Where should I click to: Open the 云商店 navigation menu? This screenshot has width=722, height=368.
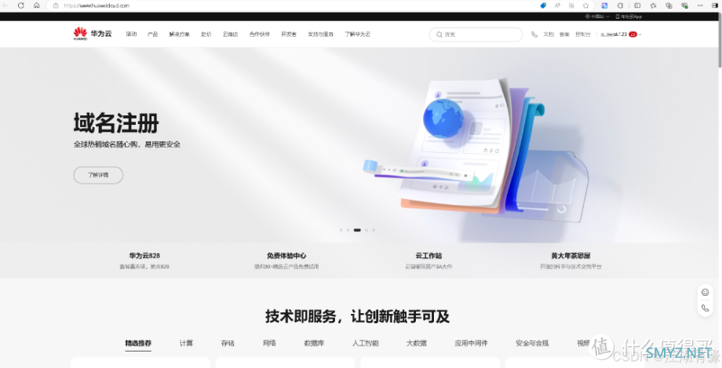coord(230,35)
